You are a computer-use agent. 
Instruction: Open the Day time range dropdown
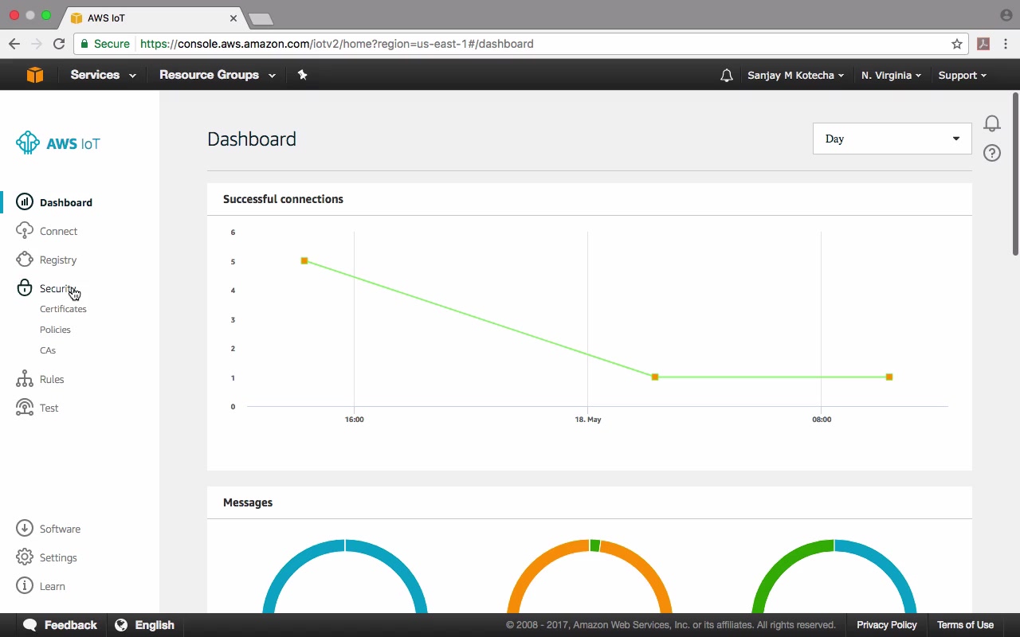[x=892, y=139]
